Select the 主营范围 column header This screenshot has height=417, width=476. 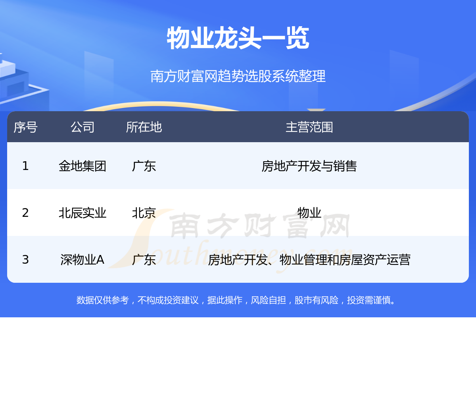click(309, 127)
